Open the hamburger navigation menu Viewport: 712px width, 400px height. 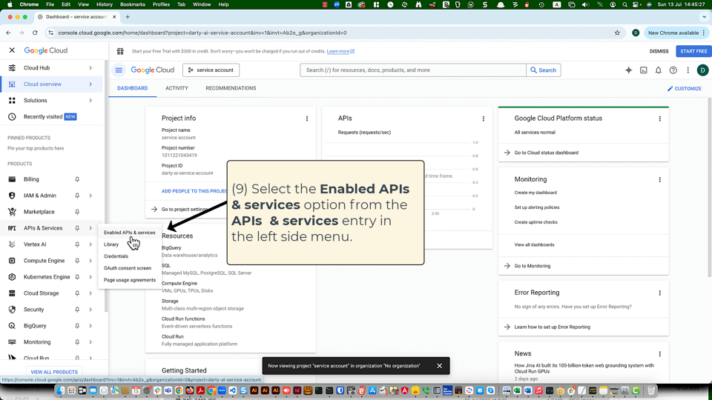coord(119,70)
